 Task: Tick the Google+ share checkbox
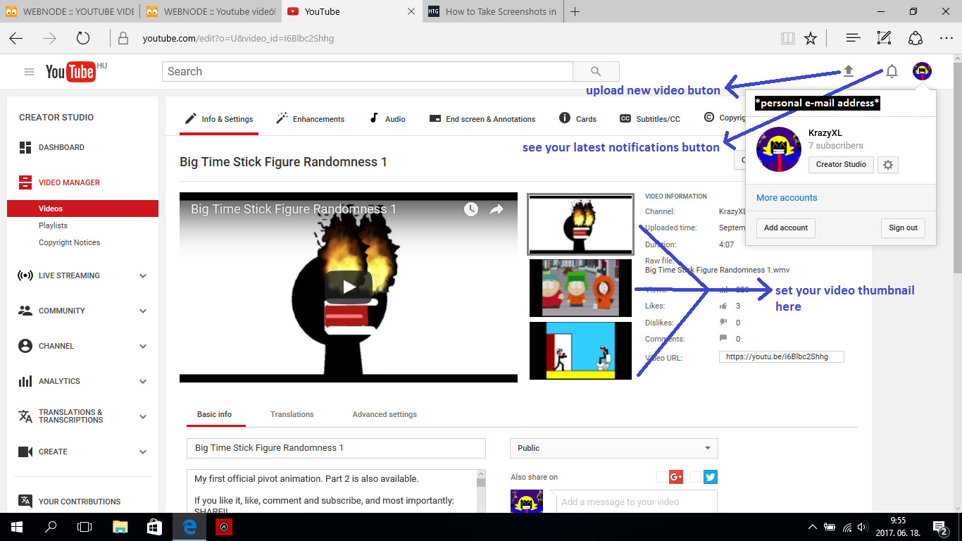point(662,477)
